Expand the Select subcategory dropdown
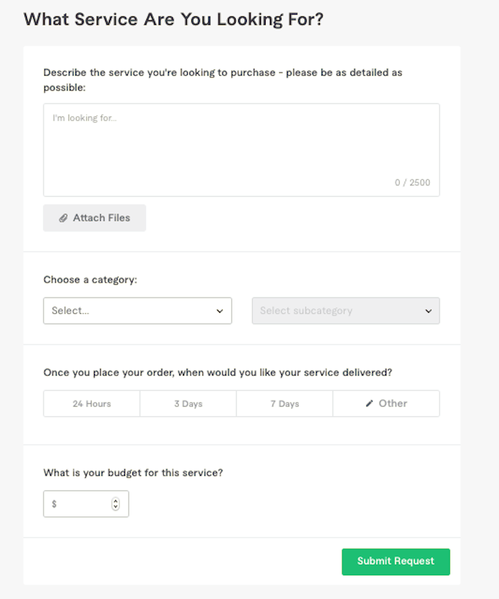Screen dimensions: 499x599 pos(346,311)
